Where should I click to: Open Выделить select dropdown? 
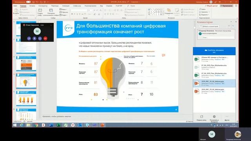coord(204,15)
